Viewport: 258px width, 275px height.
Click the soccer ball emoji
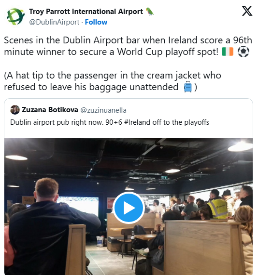(244, 52)
